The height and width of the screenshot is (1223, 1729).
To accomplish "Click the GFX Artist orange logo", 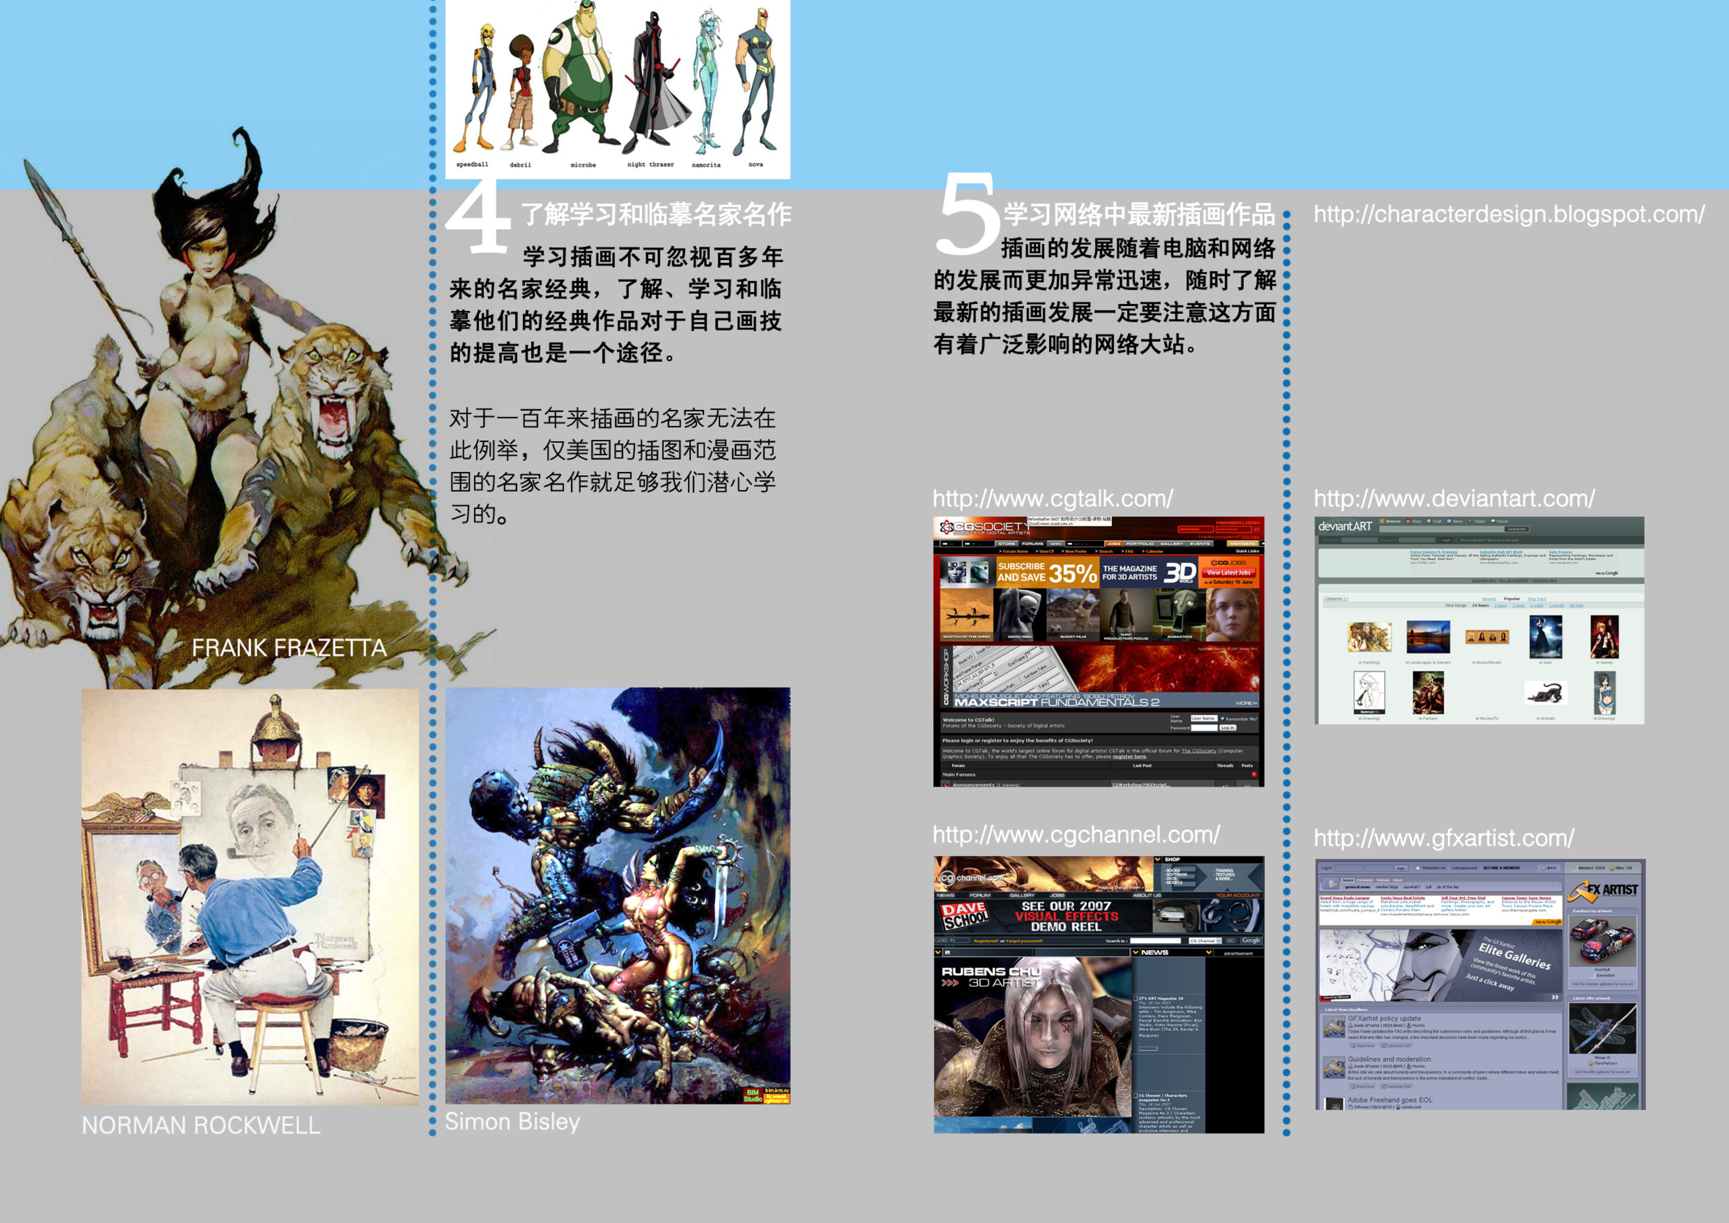I will coord(1602,893).
